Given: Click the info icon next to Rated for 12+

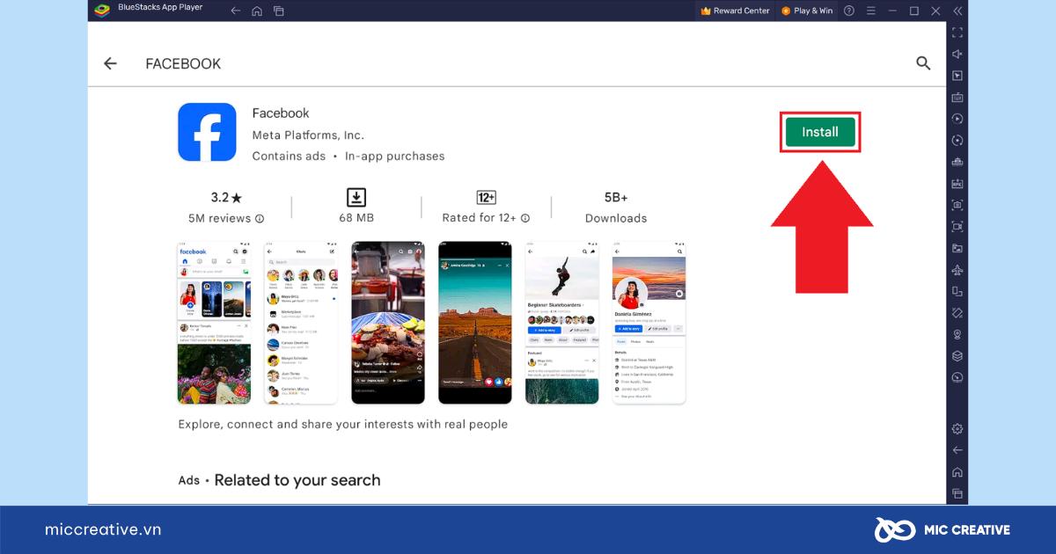Looking at the screenshot, I should pos(525,218).
